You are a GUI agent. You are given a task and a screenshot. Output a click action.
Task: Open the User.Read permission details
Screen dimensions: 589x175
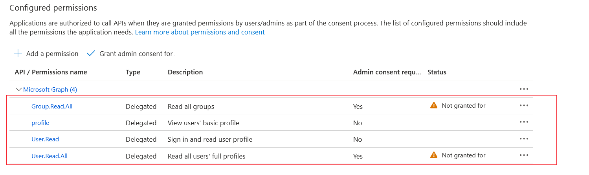coord(45,139)
